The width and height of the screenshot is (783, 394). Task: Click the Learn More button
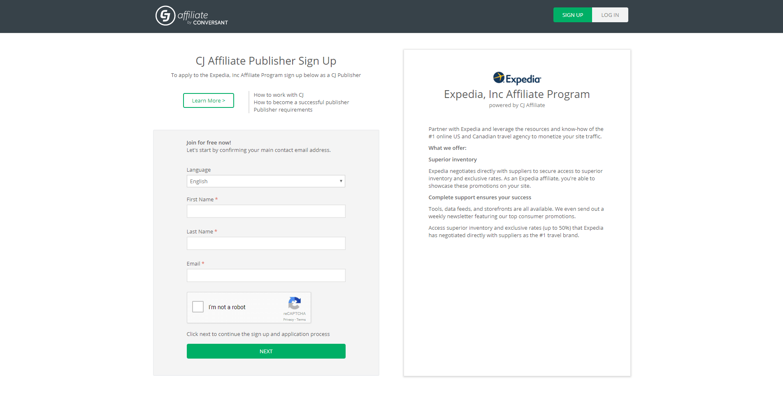pos(208,100)
